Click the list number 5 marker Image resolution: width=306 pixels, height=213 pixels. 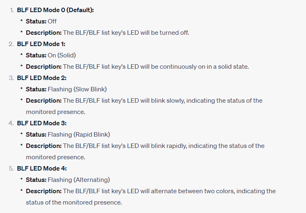click(x=11, y=168)
